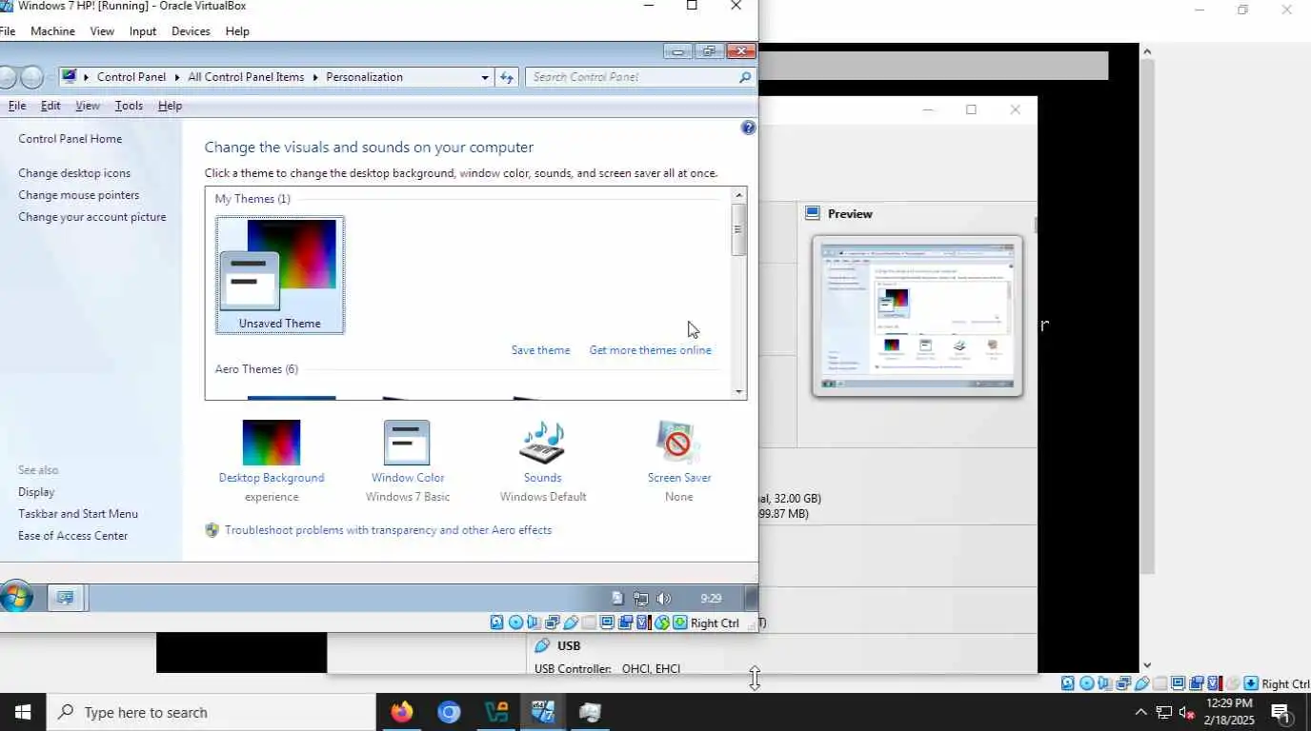Click Windows 7 tray network icon
This screenshot has width=1311, height=731.
click(x=641, y=599)
